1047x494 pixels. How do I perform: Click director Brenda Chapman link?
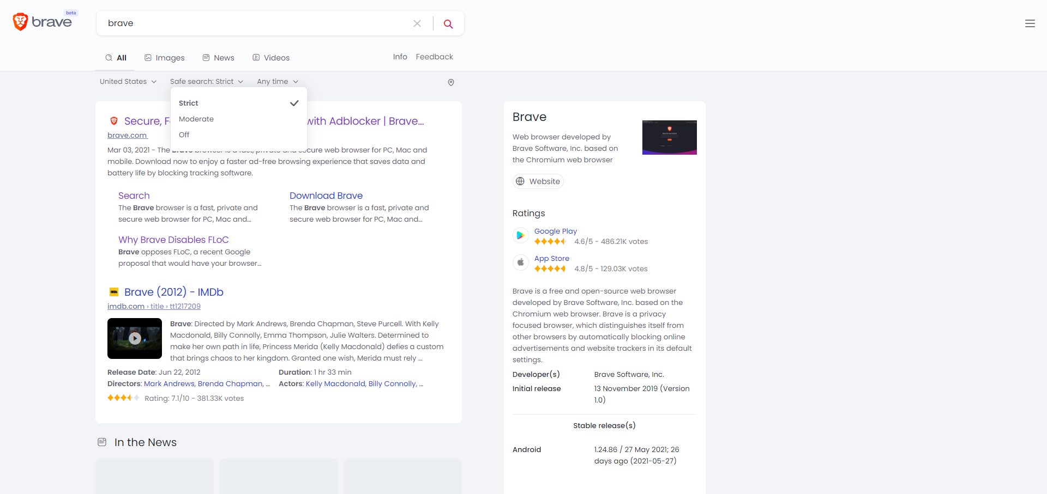click(x=230, y=384)
